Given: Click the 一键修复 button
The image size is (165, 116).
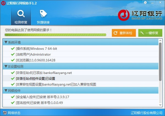Looking at the screenshot, I should (150, 33).
